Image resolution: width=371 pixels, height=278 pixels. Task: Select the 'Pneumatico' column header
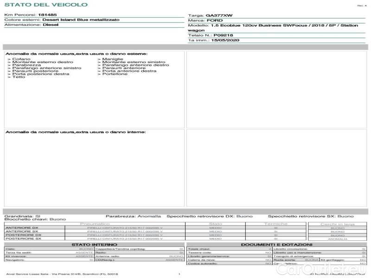point(95,224)
